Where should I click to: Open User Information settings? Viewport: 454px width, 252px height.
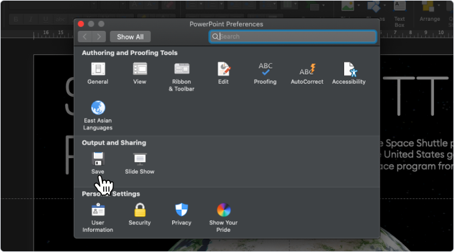point(98,218)
